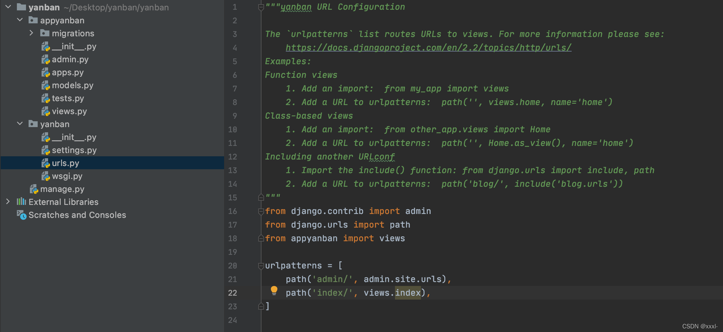Screen dimensions: 723x332
Task: Collapse the yanban project root chevron
Action: point(8,7)
